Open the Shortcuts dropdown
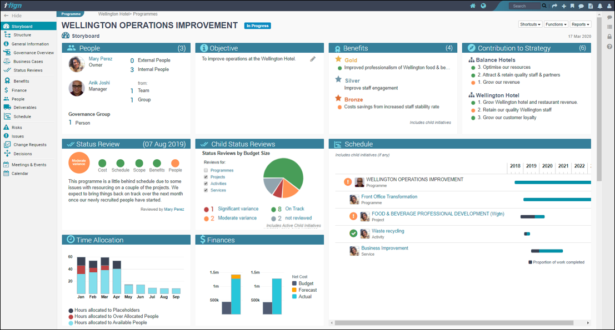This screenshot has height=330, width=615. tap(531, 24)
